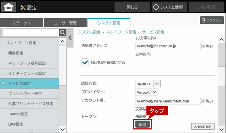The height and width of the screenshot is (133, 226).
Task: Click the sidebar scroll up arrow
Action: pos(63,41)
